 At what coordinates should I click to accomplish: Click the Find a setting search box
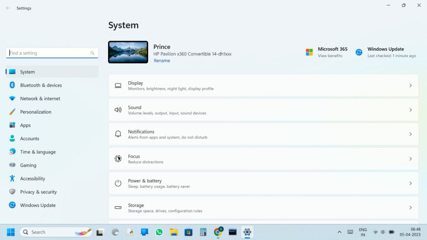tap(49, 53)
